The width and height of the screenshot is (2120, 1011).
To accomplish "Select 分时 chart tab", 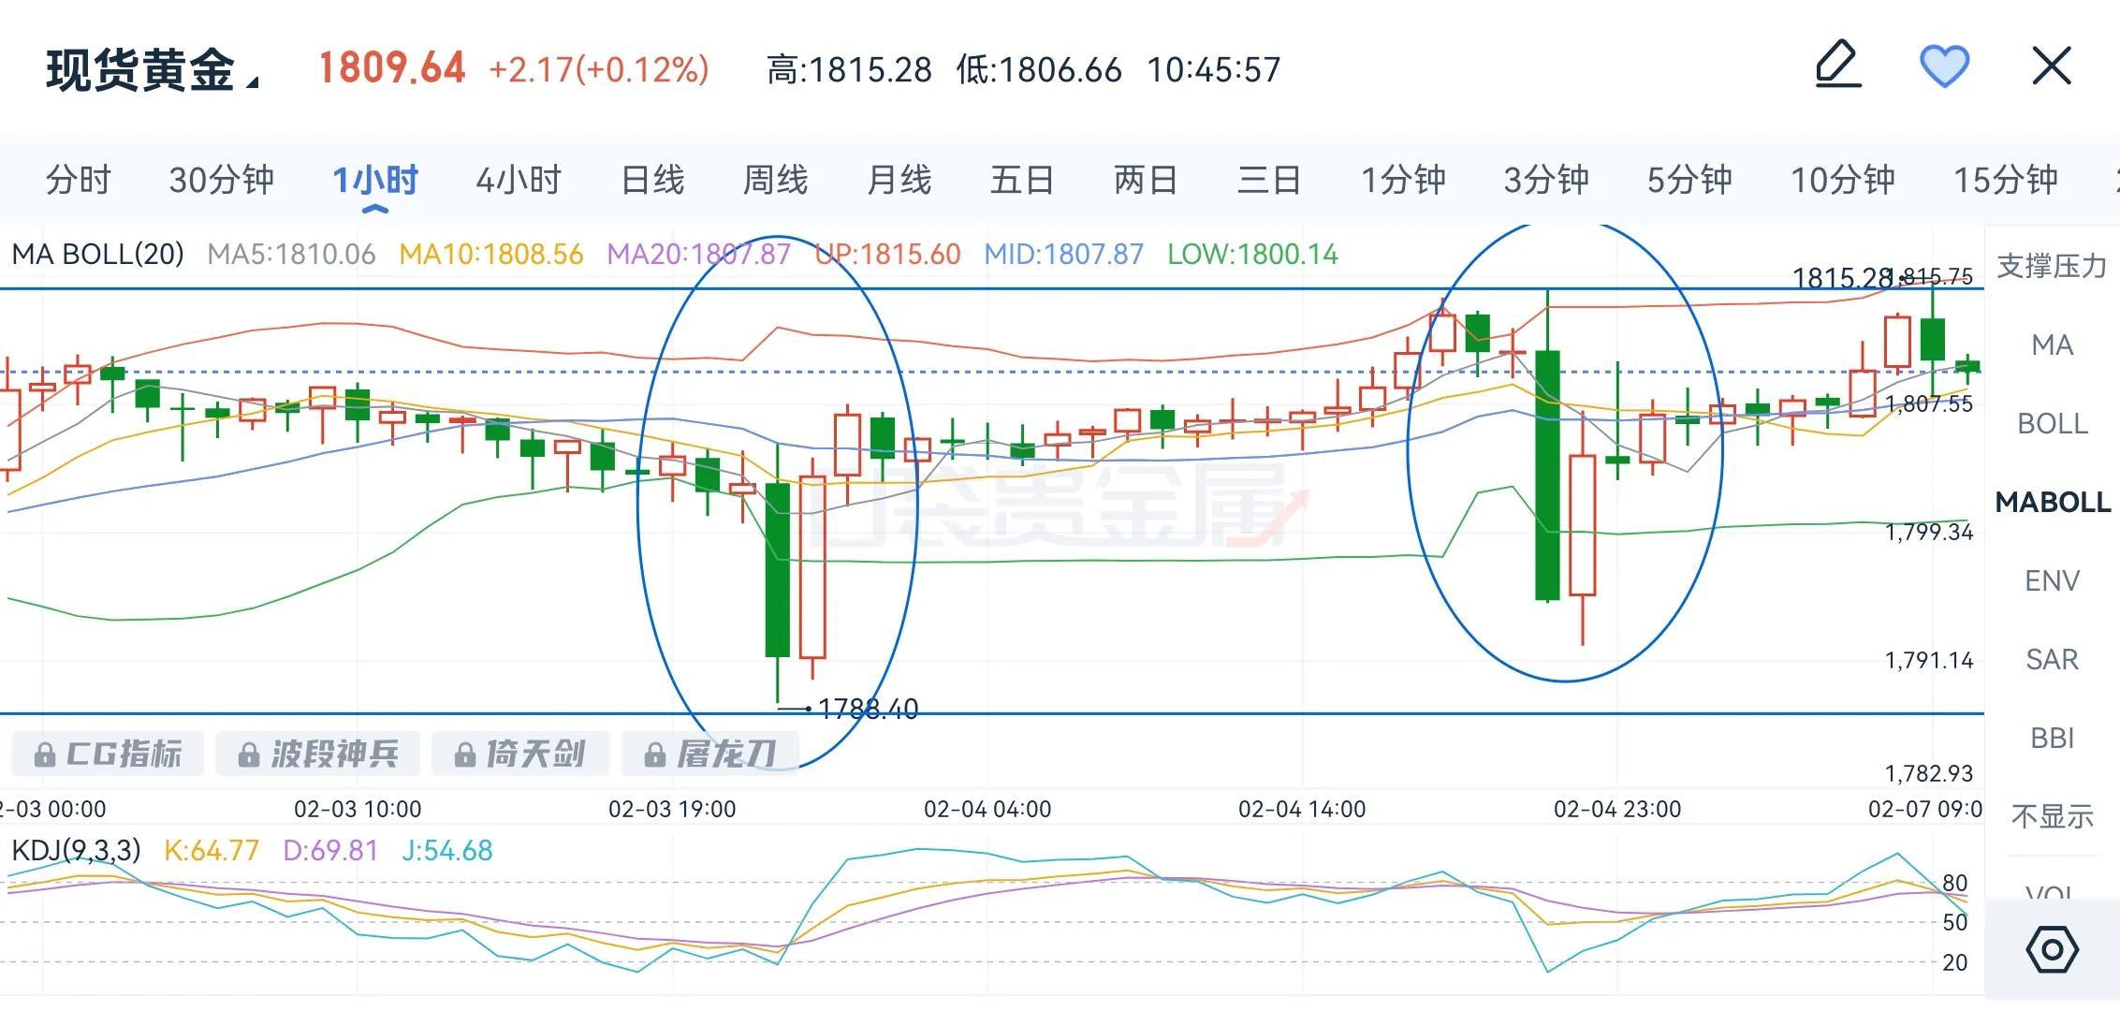I will [x=79, y=180].
